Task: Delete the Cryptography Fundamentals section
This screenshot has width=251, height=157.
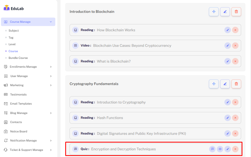Action: pyautogui.click(x=236, y=84)
